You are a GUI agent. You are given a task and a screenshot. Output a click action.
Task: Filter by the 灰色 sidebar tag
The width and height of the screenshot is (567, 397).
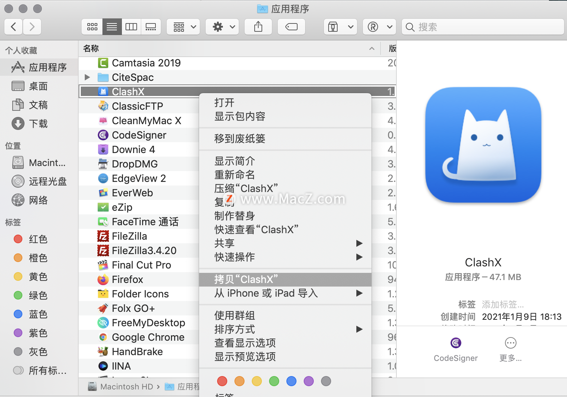point(39,352)
